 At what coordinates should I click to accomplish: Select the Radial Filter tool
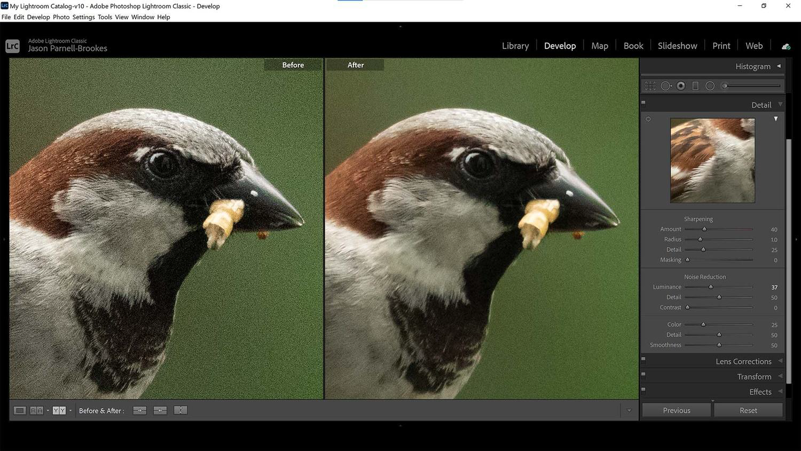710,85
